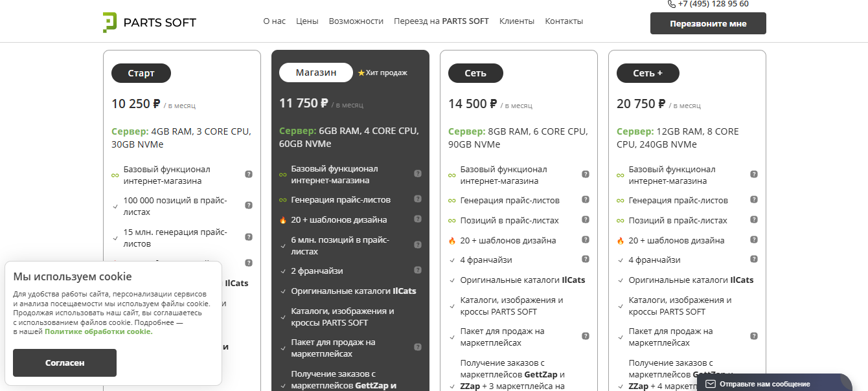The height and width of the screenshot is (391, 868).
Task: Go to the Цены section
Action: pyautogui.click(x=307, y=21)
